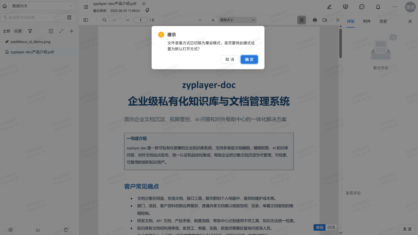Click the 发送 send button
This screenshot has width=418, height=235.
click(407, 229)
